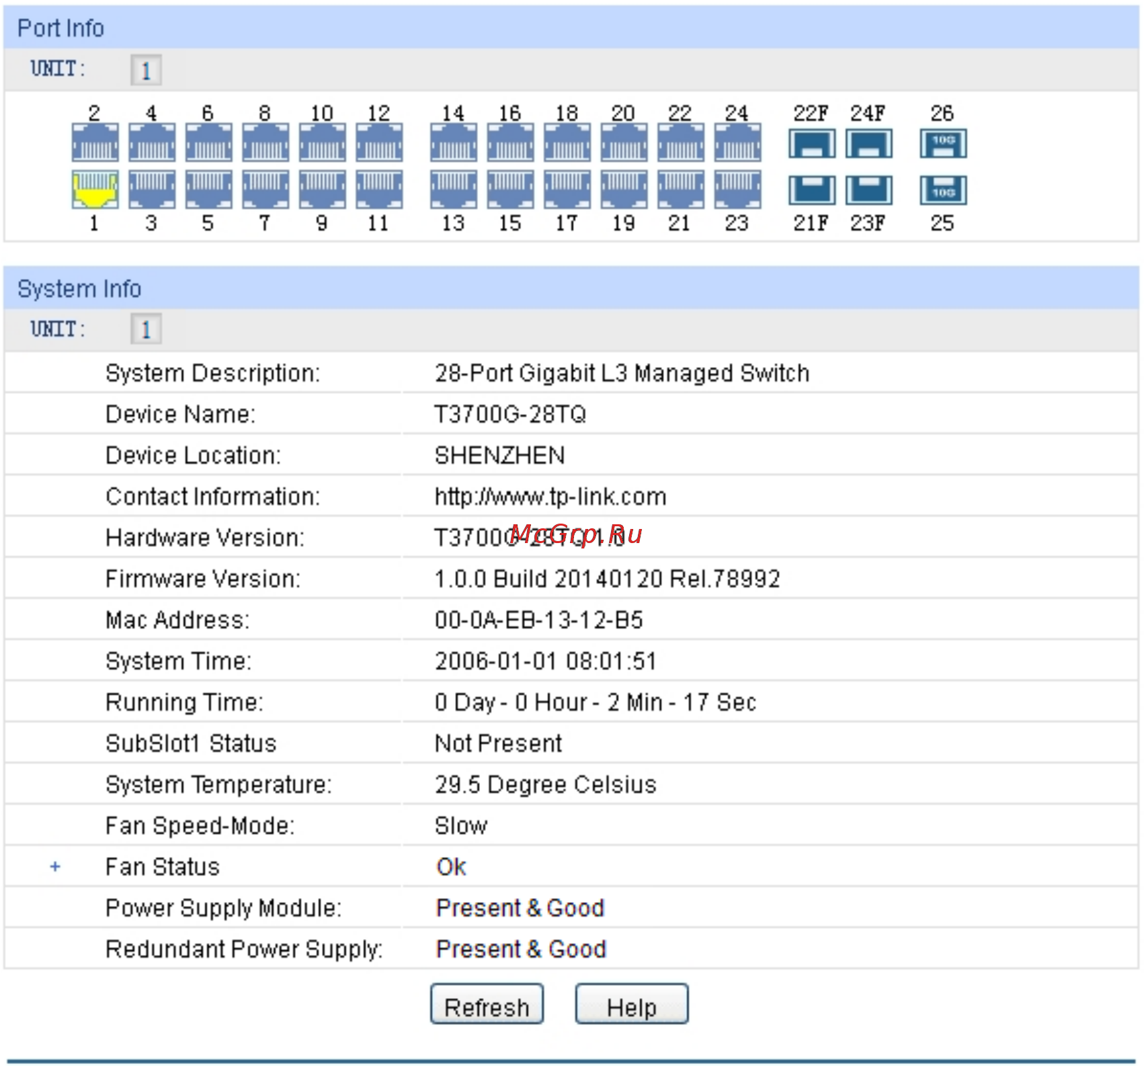Click the System Info section header
This screenshot has height=1066, width=1144.
[571, 288]
